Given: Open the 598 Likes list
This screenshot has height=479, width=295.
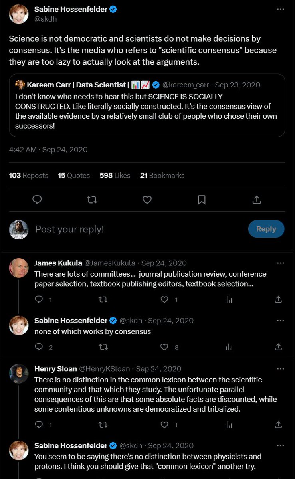Looking at the screenshot, I should (x=115, y=175).
